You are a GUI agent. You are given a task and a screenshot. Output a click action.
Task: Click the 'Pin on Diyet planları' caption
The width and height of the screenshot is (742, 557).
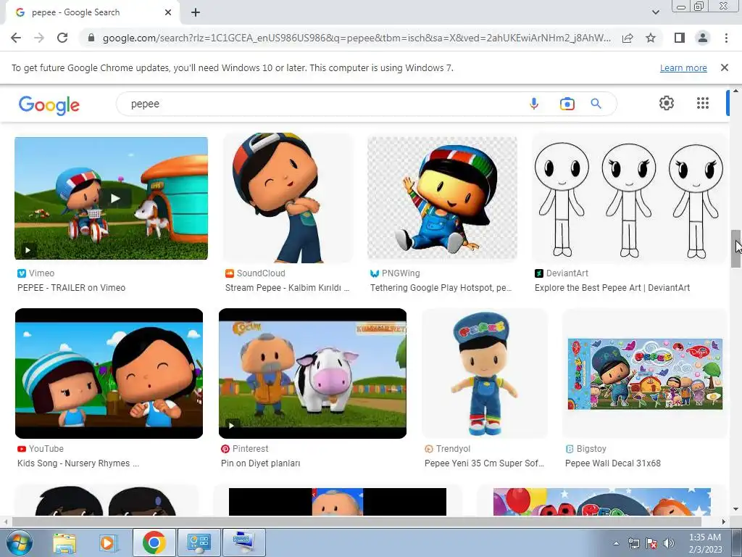click(x=261, y=463)
